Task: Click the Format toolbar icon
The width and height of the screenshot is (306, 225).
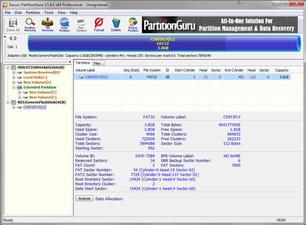Action: click(99, 24)
